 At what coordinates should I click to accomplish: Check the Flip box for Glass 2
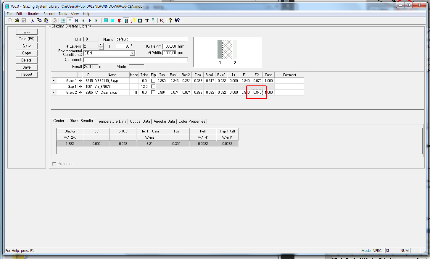153,93
